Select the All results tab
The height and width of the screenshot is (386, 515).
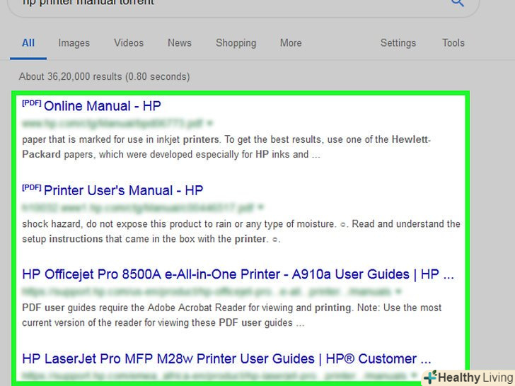(x=28, y=43)
